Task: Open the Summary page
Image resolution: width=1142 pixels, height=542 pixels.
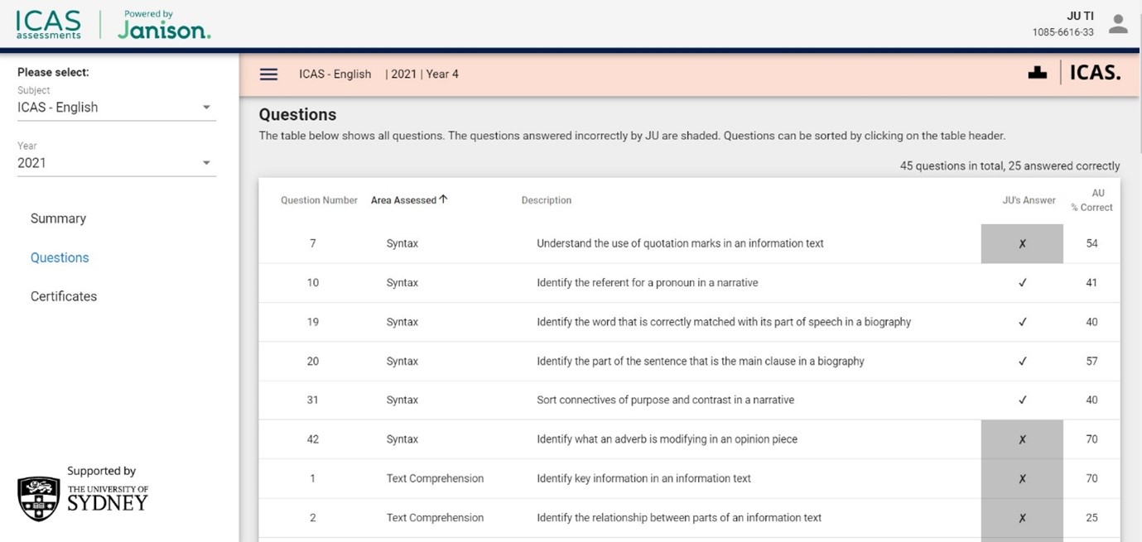Action: [58, 218]
